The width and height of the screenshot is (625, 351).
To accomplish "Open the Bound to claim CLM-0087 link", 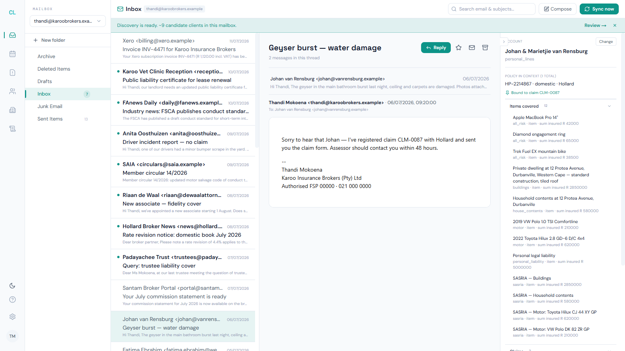I will 532,93.
